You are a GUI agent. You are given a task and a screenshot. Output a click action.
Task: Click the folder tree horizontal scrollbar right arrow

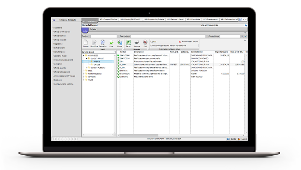[x=112, y=135]
